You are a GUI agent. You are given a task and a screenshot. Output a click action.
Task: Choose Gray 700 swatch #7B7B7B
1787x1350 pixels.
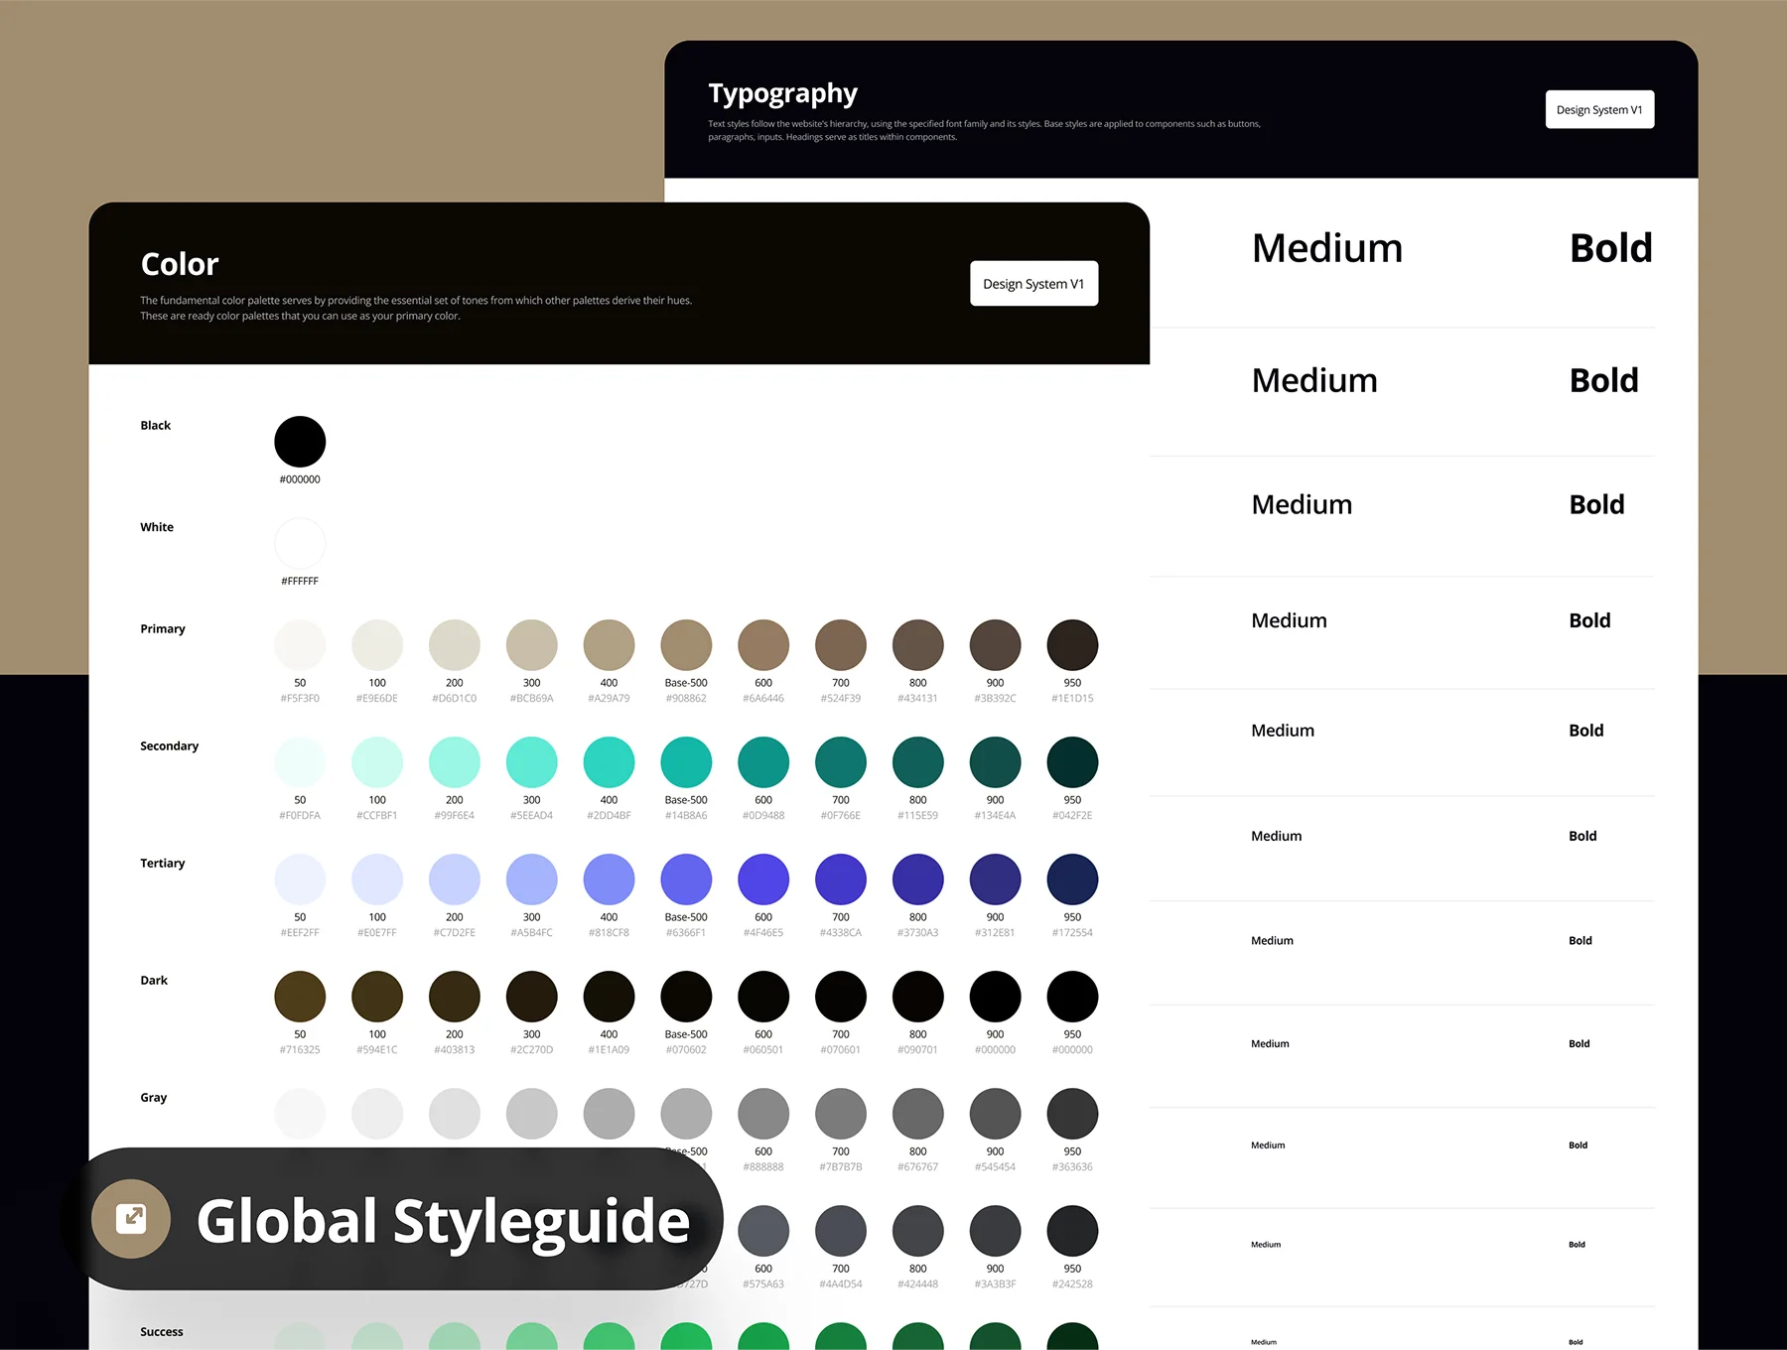pyautogui.click(x=841, y=1114)
